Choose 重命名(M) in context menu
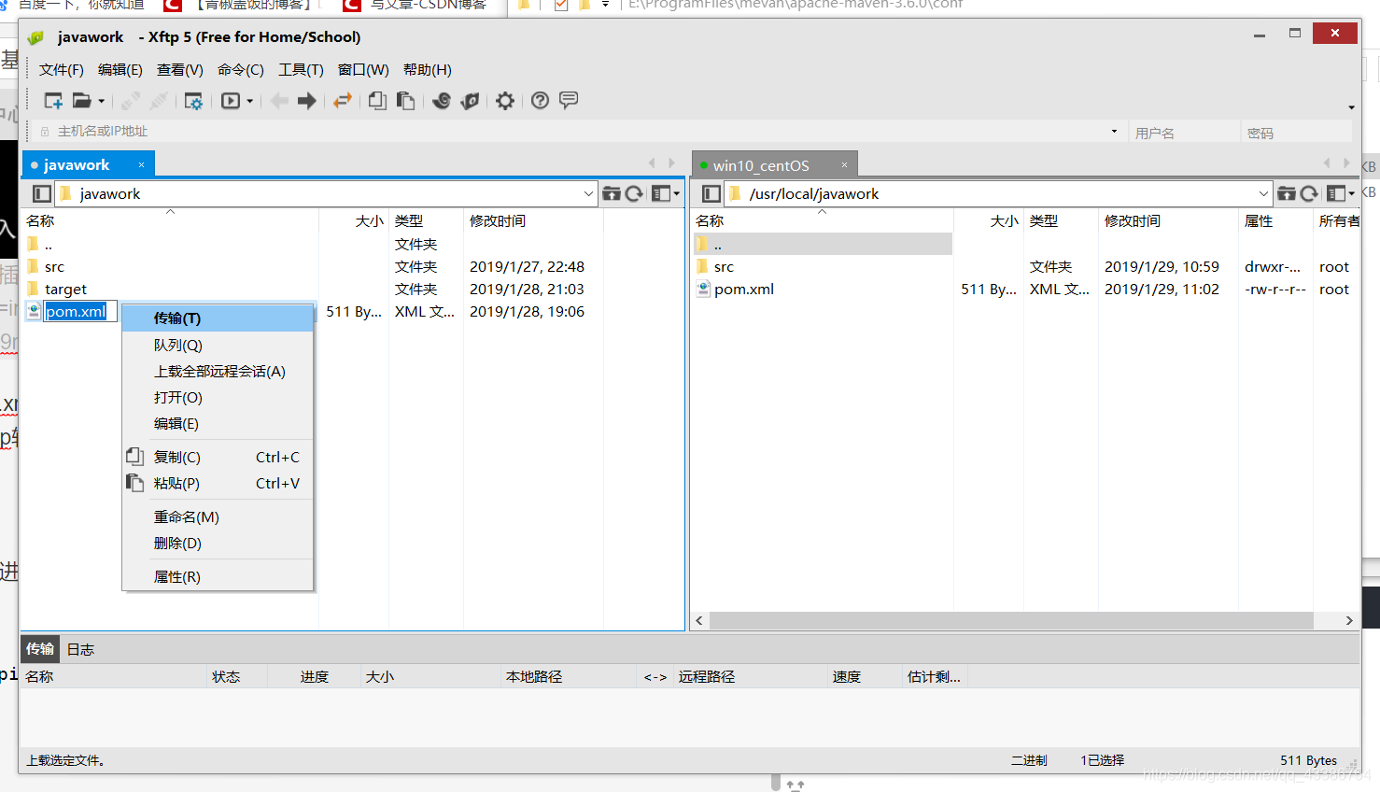Viewport: 1380px width, 792px height. click(x=218, y=516)
